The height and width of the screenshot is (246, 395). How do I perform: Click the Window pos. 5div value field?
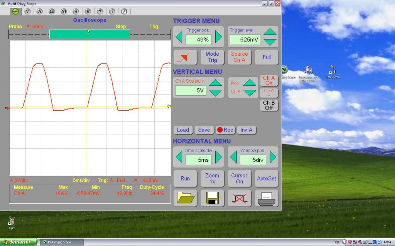tap(253, 160)
